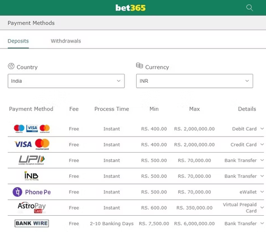
Task: Expand the UPI row Bank Transfer chevron
Action: [x=262, y=160]
